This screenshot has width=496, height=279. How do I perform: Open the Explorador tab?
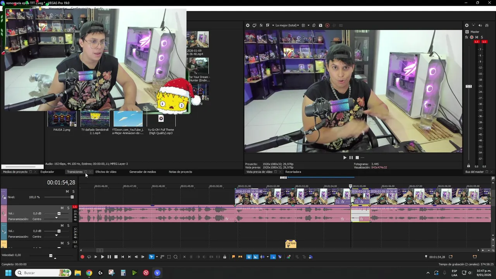pos(47,172)
